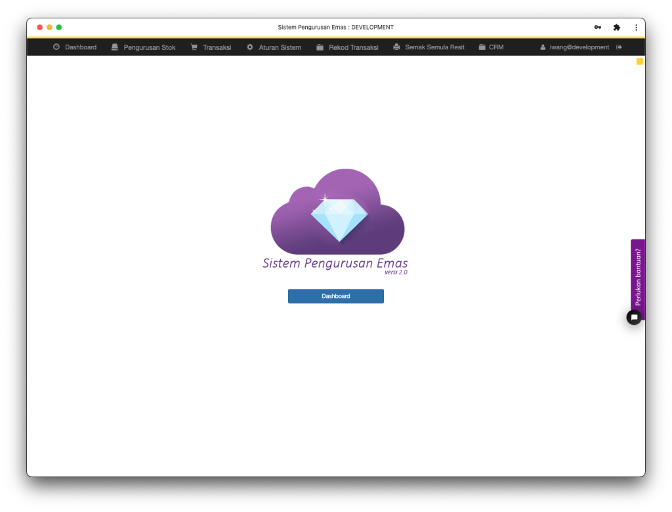Viewport: 672px width, 512px height.
Task: Click the CRM folder icon
Action: [482, 47]
